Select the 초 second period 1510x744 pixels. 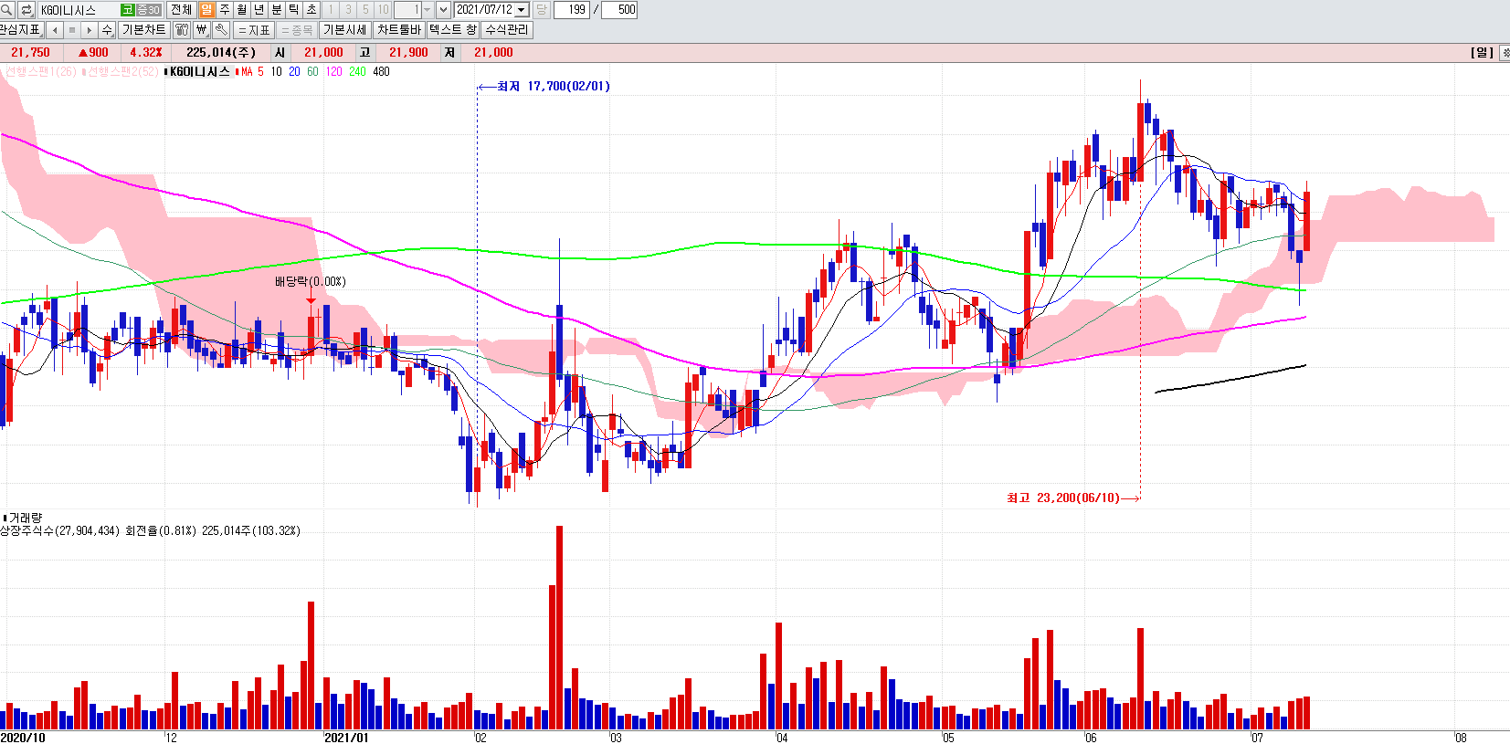point(311,10)
